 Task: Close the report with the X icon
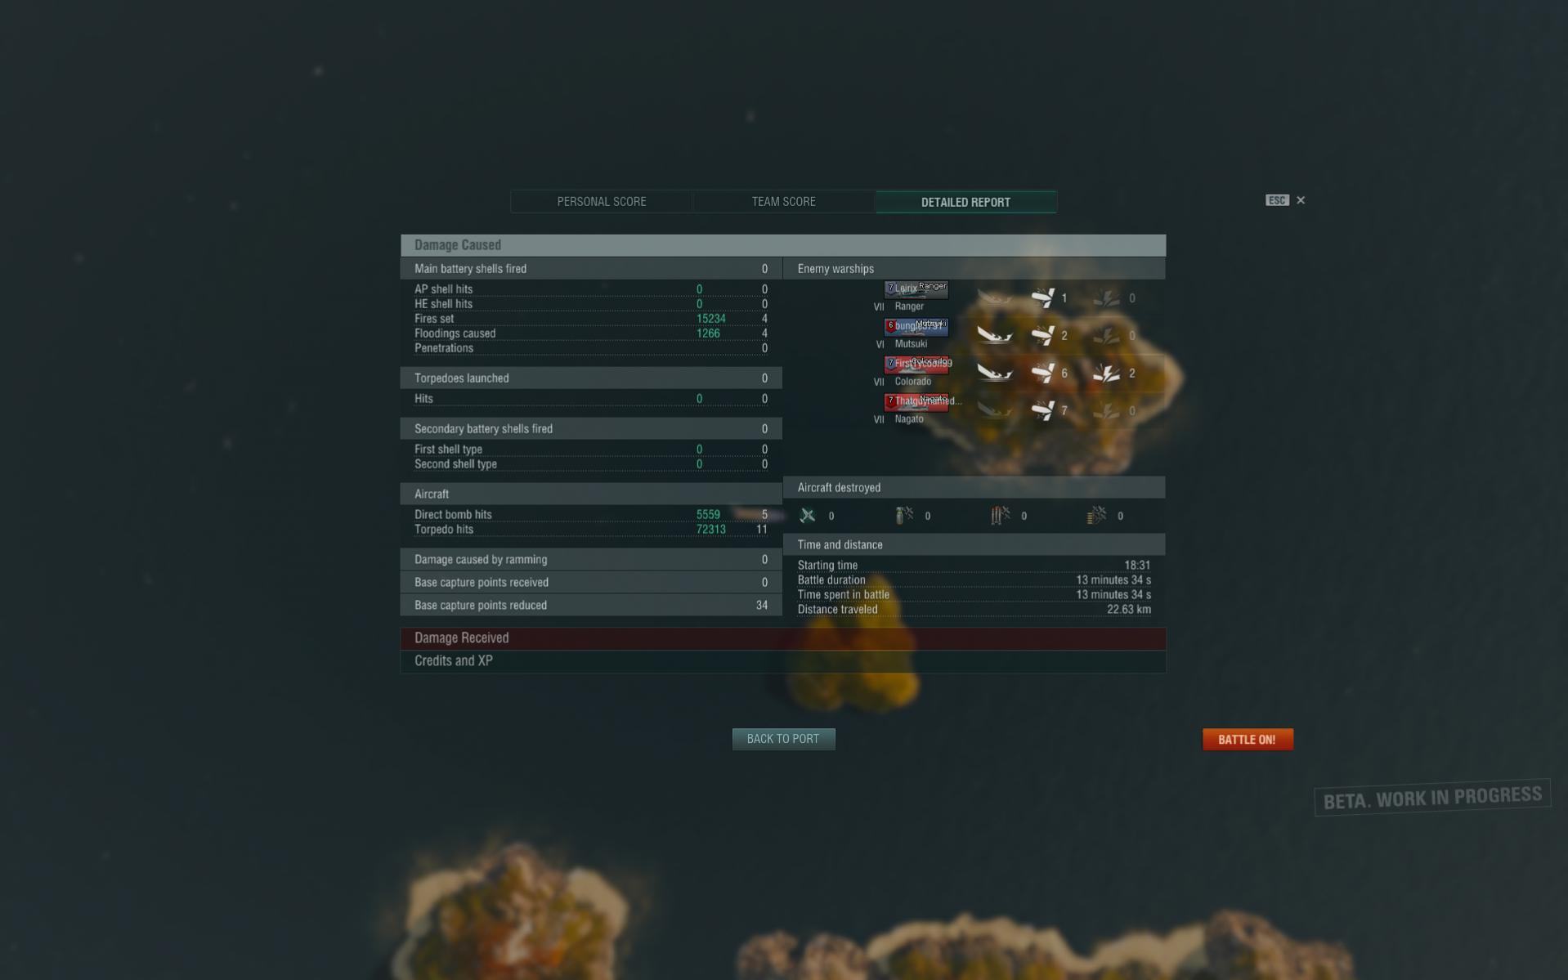point(1301,200)
